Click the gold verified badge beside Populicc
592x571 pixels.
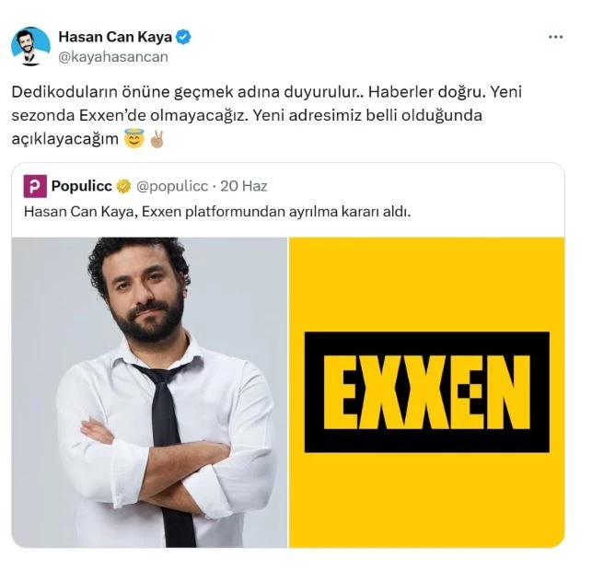coord(123,186)
